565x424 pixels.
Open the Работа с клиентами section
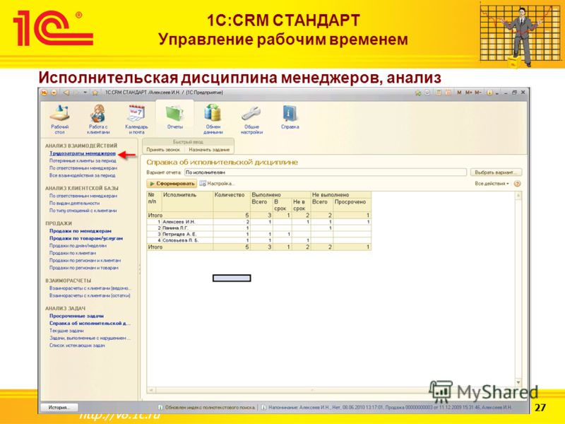[98, 119]
